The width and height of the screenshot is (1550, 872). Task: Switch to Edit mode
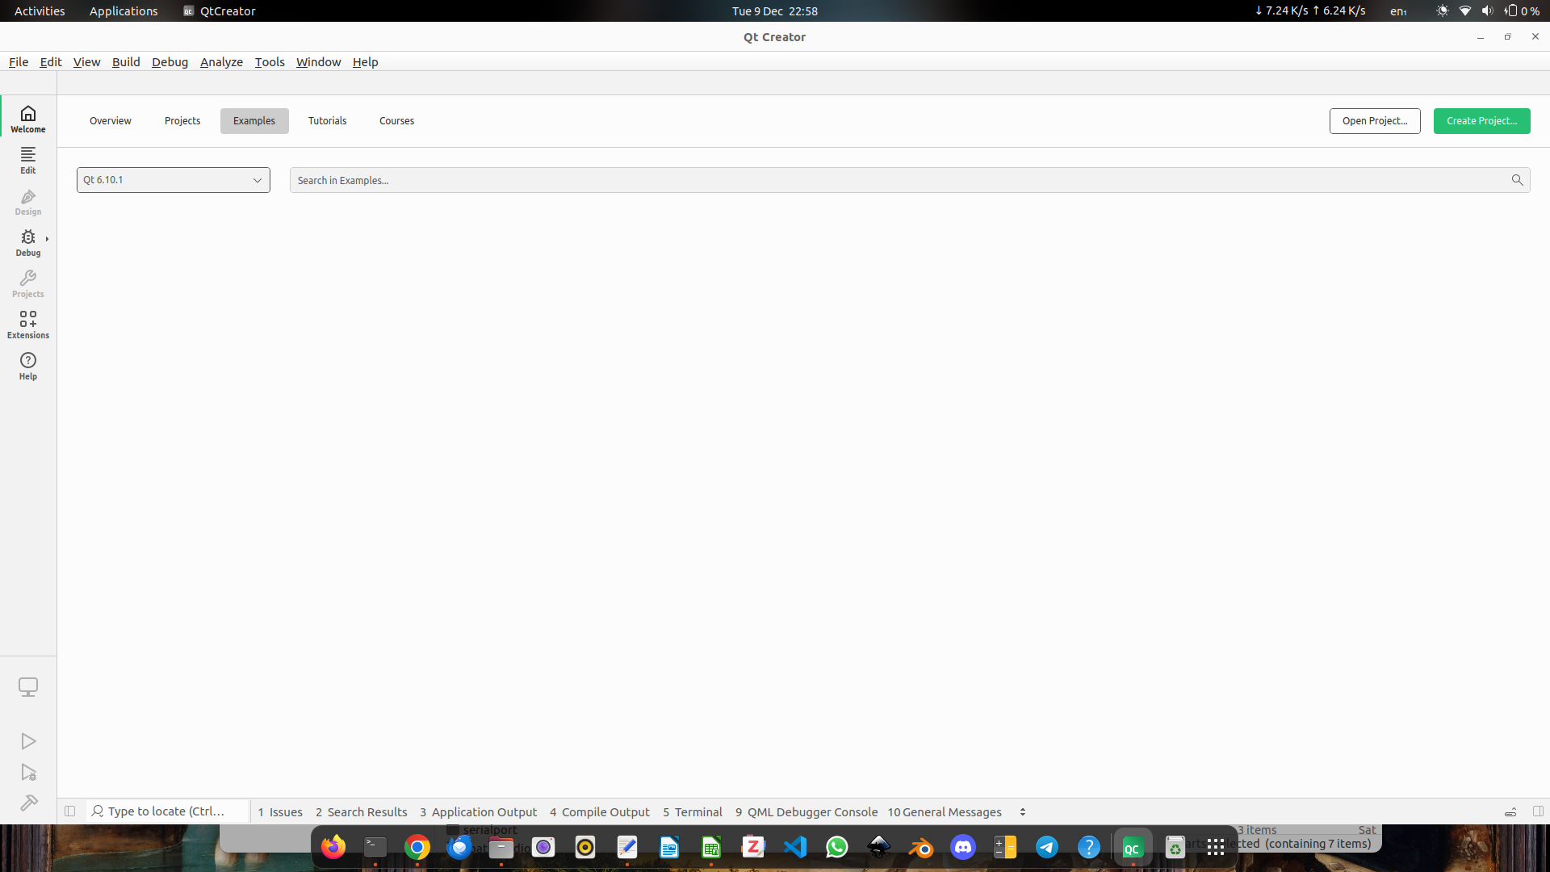tap(28, 160)
